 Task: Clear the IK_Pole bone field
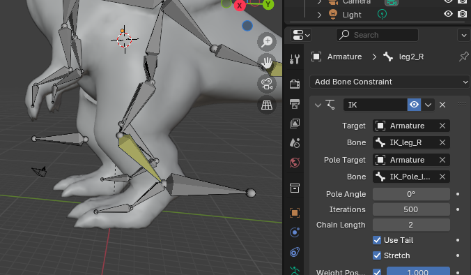[x=442, y=177]
